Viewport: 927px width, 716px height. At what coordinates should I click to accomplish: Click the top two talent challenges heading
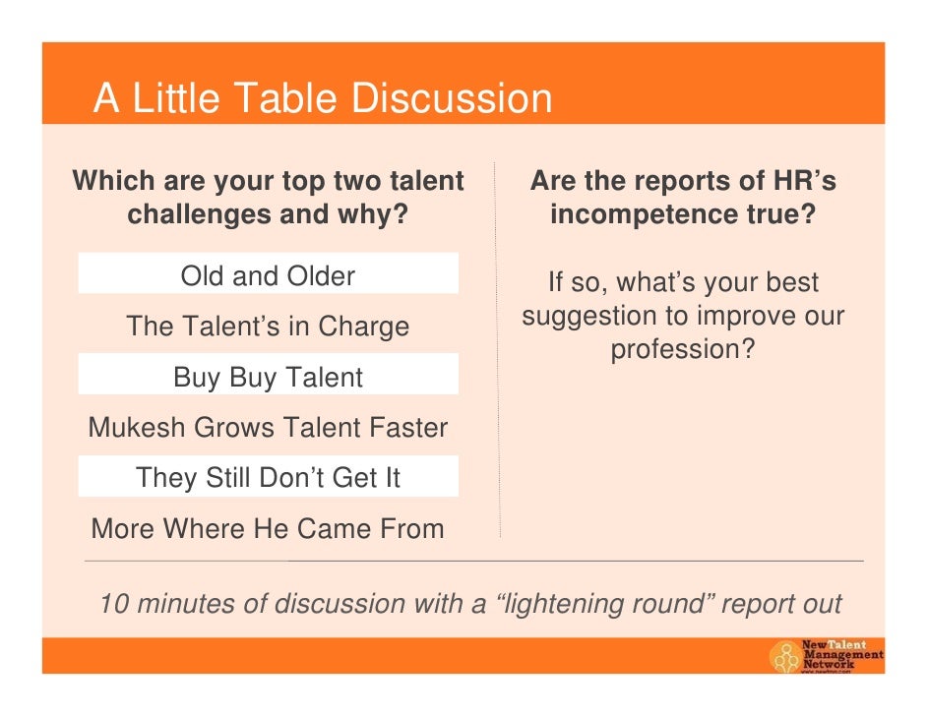point(268,198)
